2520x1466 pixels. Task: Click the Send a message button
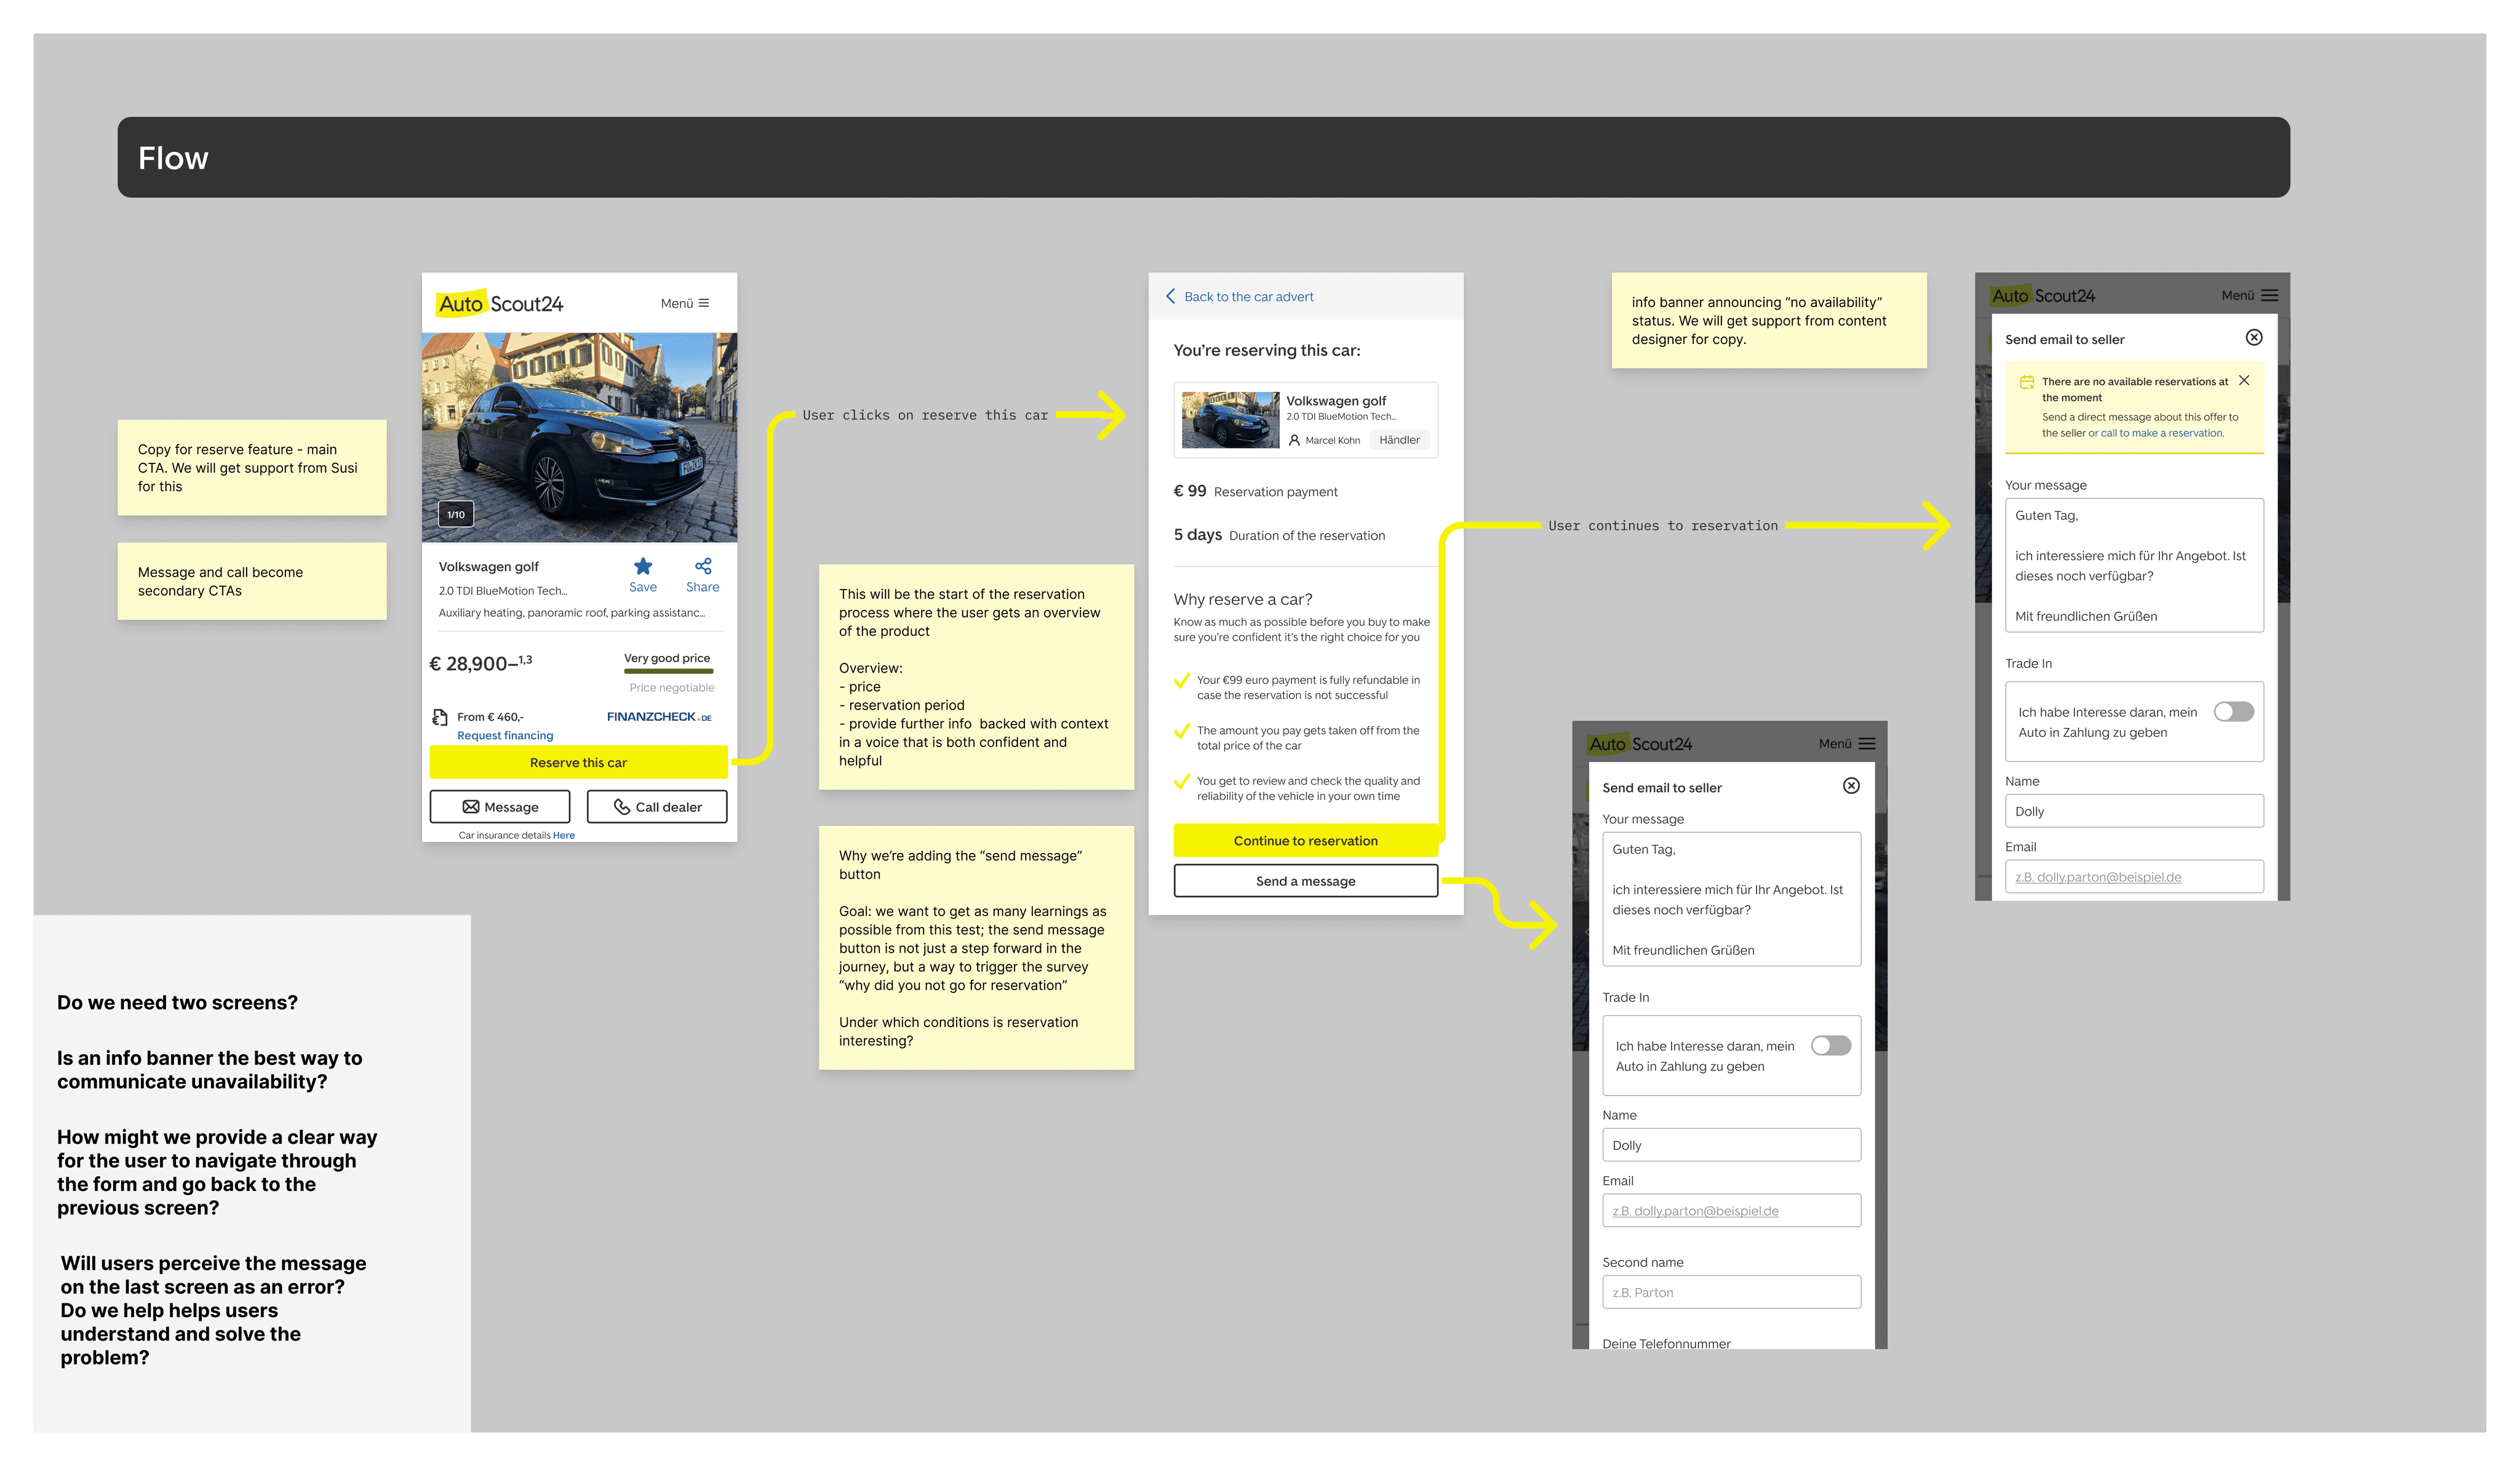pyautogui.click(x=1305, y=881)
